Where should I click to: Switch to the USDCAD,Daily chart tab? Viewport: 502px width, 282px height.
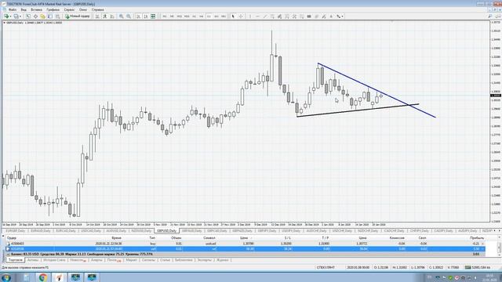tap(91, 230)
